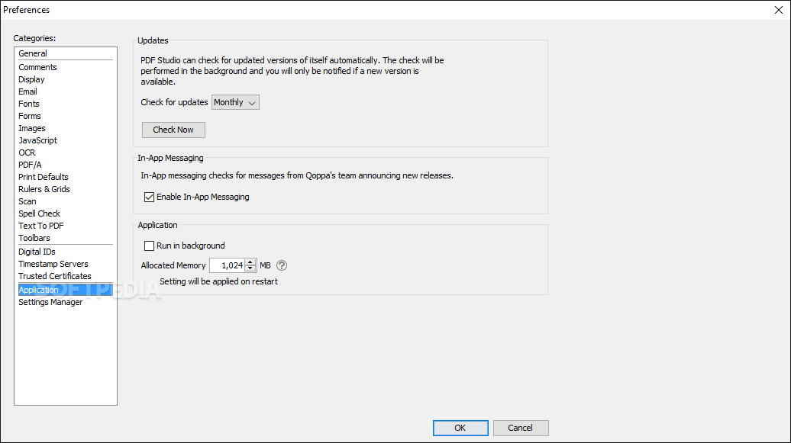This screenshot has height=443, width=791.
Task: Enable the Run in background checkbox
Action: pos(150,246)
